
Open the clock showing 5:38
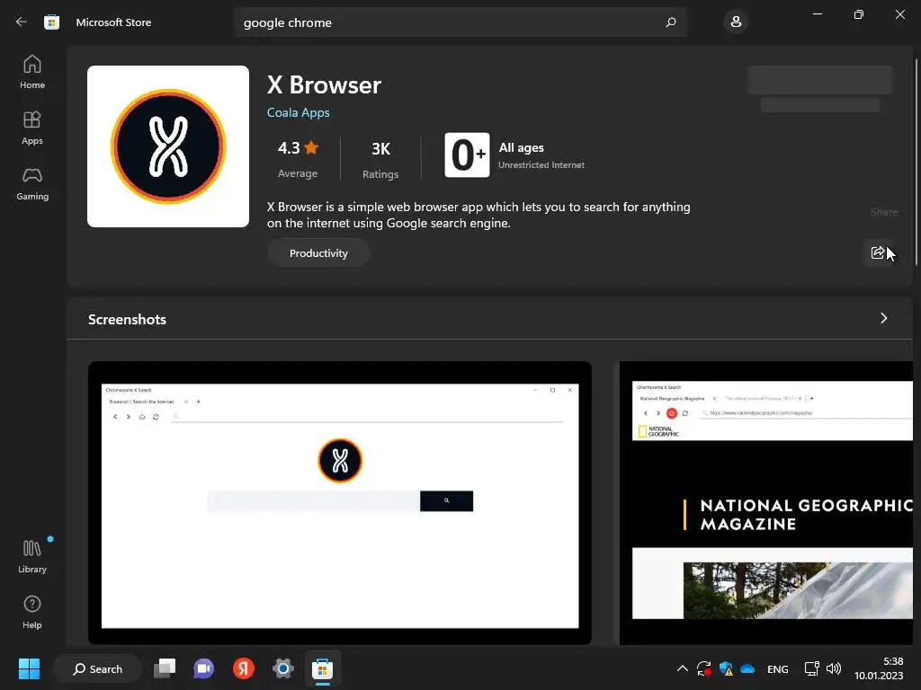[879, 668]
